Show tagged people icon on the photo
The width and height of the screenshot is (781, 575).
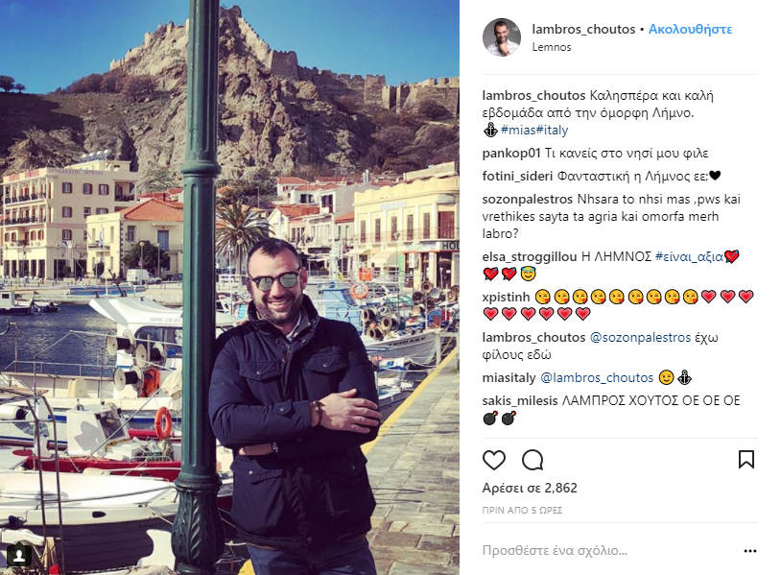pyautogui.click(x=19, y=555)
